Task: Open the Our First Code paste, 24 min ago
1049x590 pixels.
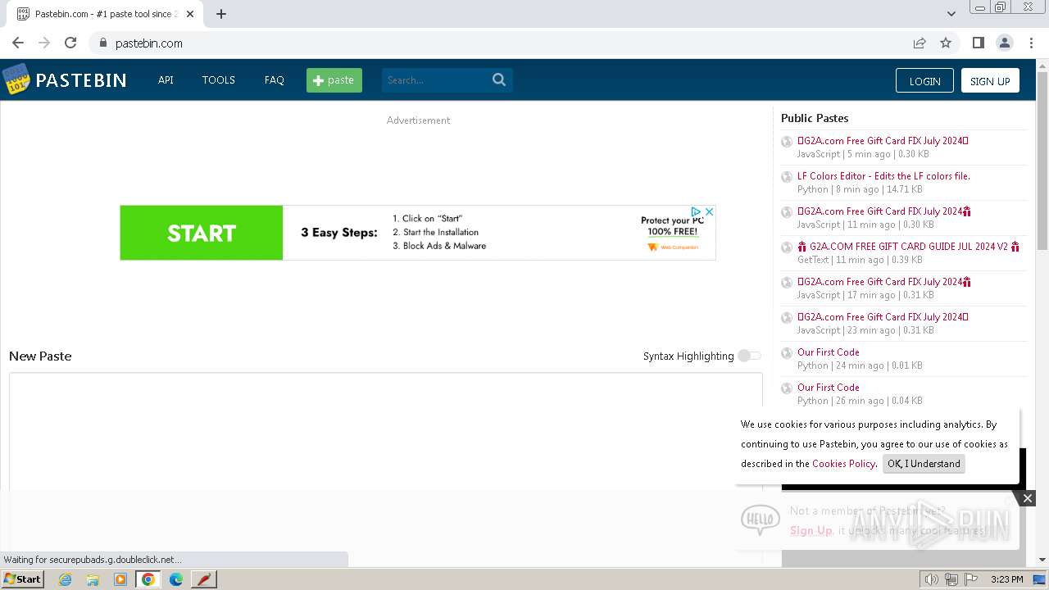Action: coord(829,352)
